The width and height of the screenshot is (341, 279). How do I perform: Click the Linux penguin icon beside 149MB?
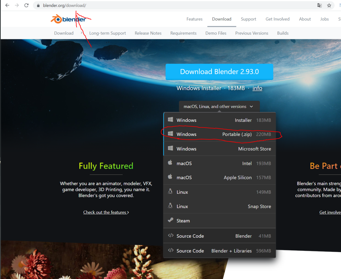[170, 191]
